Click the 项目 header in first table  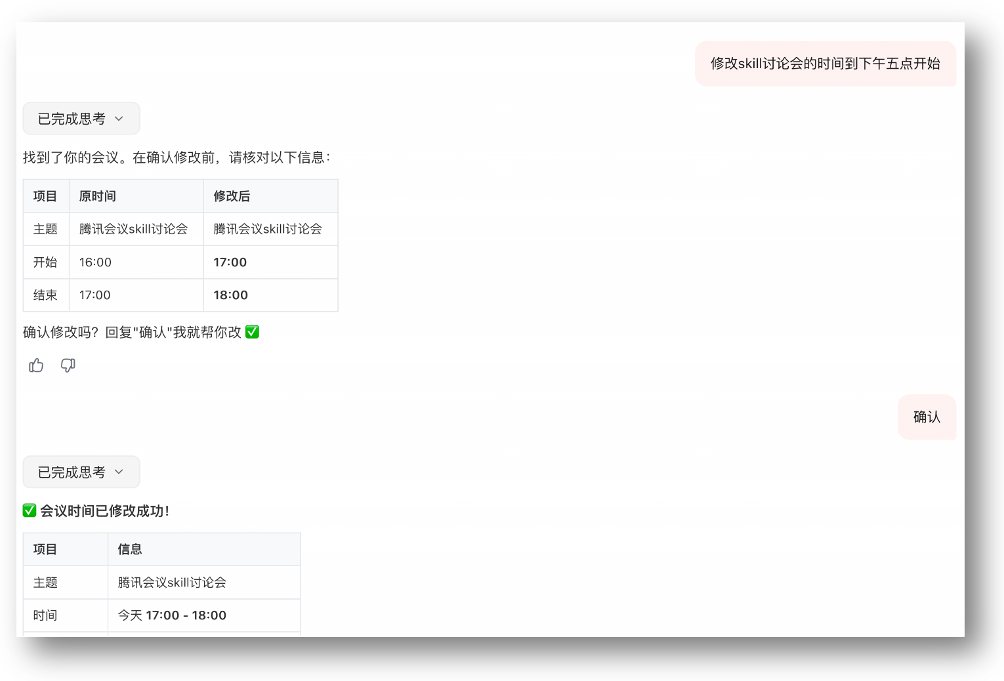tap(45, 196)
